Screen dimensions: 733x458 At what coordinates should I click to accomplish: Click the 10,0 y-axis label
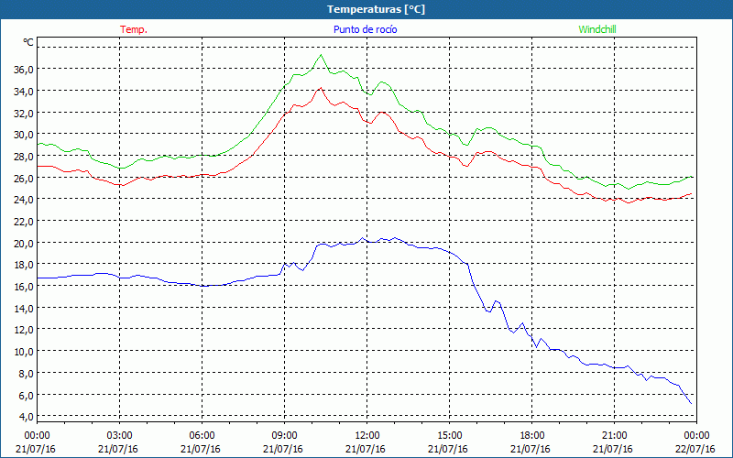(x=24, y=352)
